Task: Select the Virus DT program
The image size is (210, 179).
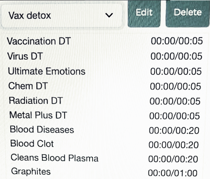Action: click(25, 56)
